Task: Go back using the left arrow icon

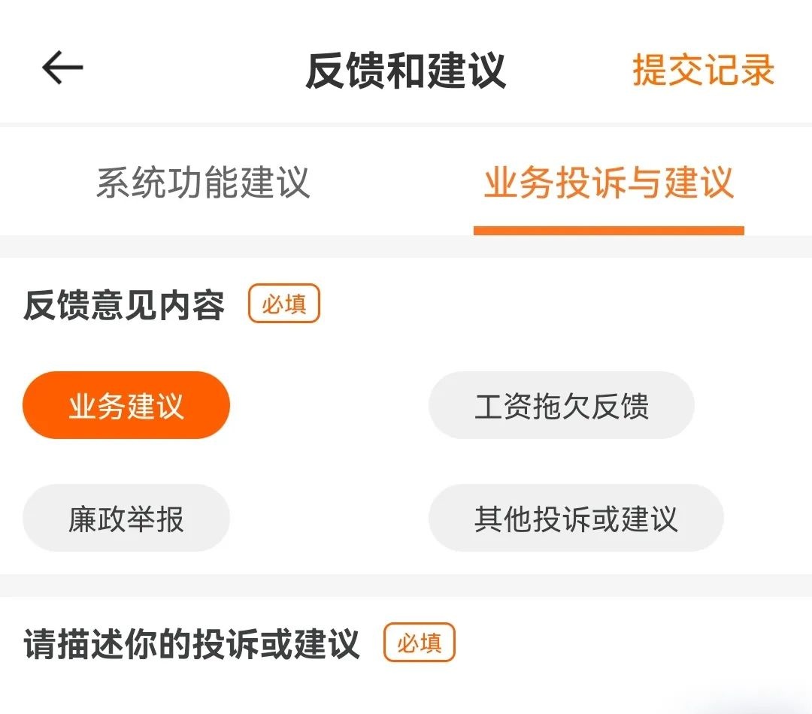Action: [62, 69]
